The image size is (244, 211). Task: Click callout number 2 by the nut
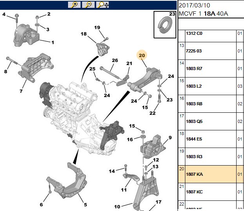click(x=49, y=14)
